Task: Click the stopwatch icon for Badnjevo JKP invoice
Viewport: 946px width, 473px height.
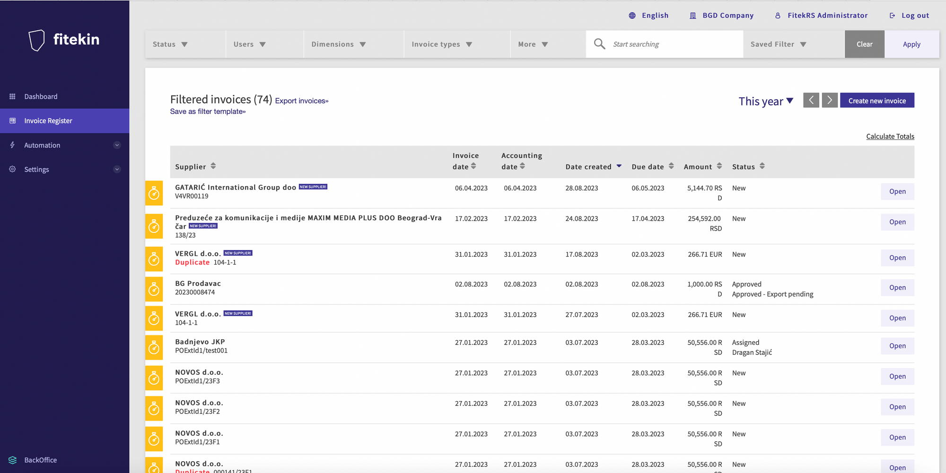Action: point(154,348)
